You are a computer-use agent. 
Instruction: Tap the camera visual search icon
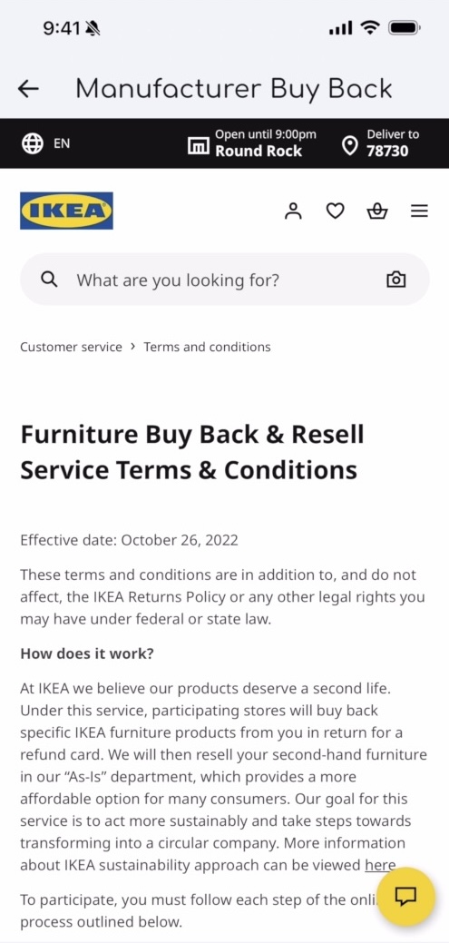tap(396, 279)
